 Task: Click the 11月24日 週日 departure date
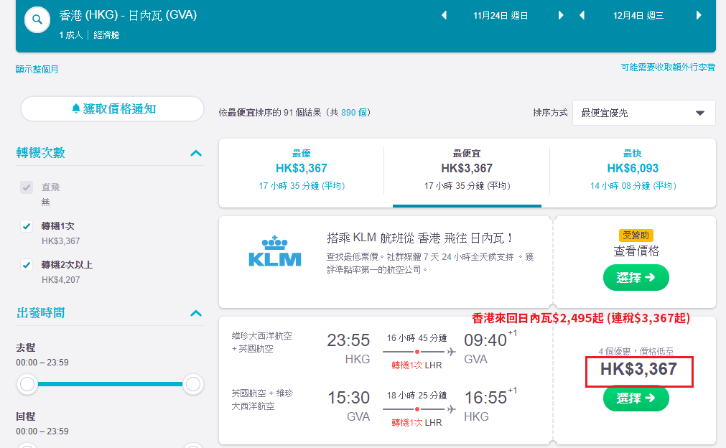tap(501, 16)
